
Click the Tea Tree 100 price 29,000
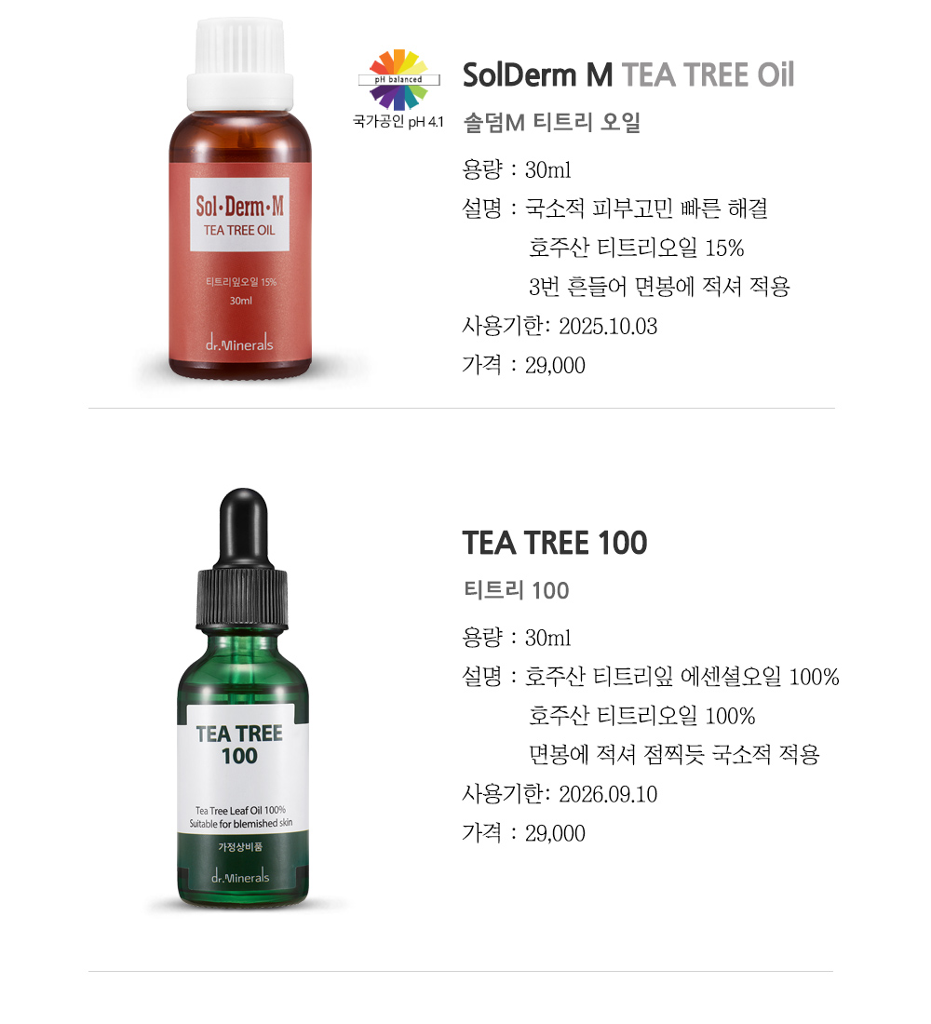coord(555,833)
